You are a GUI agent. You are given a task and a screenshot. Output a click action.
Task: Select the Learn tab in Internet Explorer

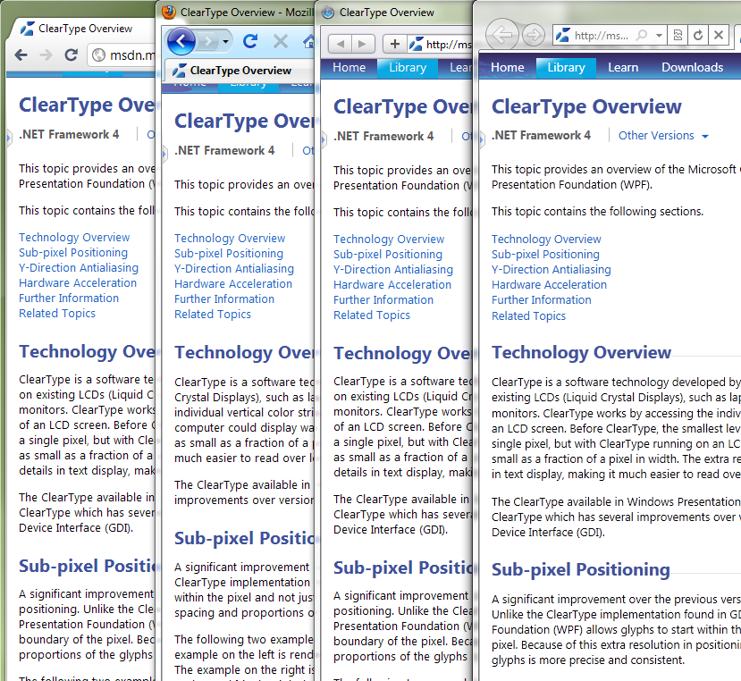623,68
